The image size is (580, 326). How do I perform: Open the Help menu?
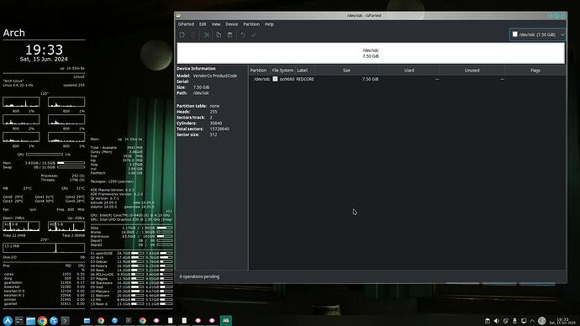[269, 24]
